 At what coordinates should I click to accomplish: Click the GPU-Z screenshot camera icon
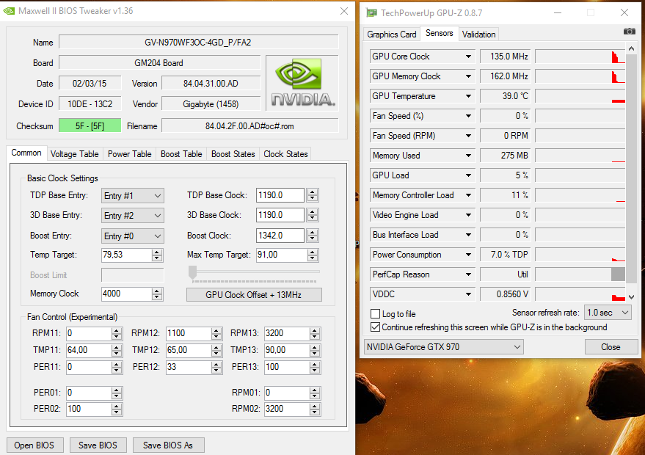click(x=630, y=32)
